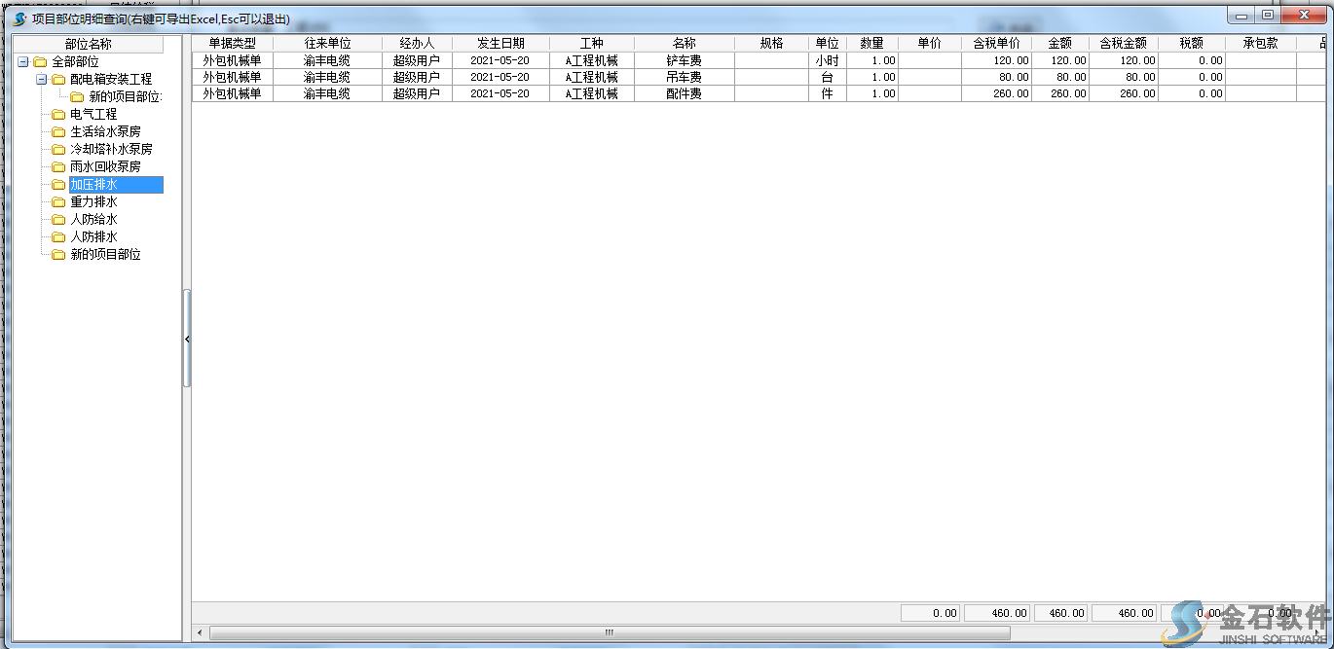The width and height of the screenshot is (1334, 649).
Task: Collapse the 全部部位 tree root
Action: (23, 62)
